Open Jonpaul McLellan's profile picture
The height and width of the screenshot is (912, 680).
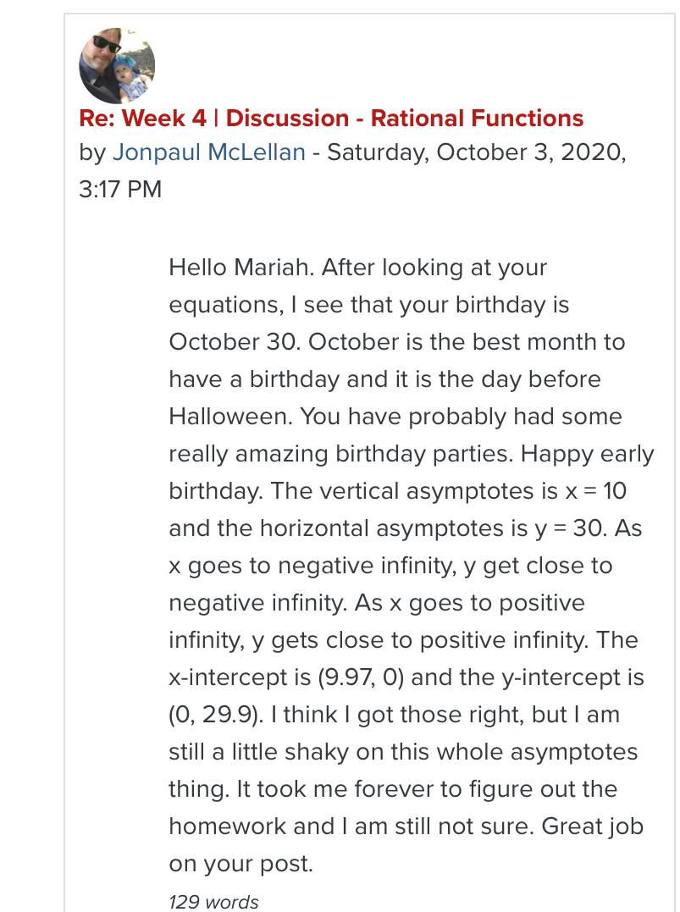[x=117, y=65]
